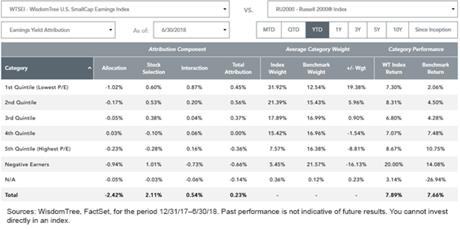Switch to the 3Y period

point(358,30)
